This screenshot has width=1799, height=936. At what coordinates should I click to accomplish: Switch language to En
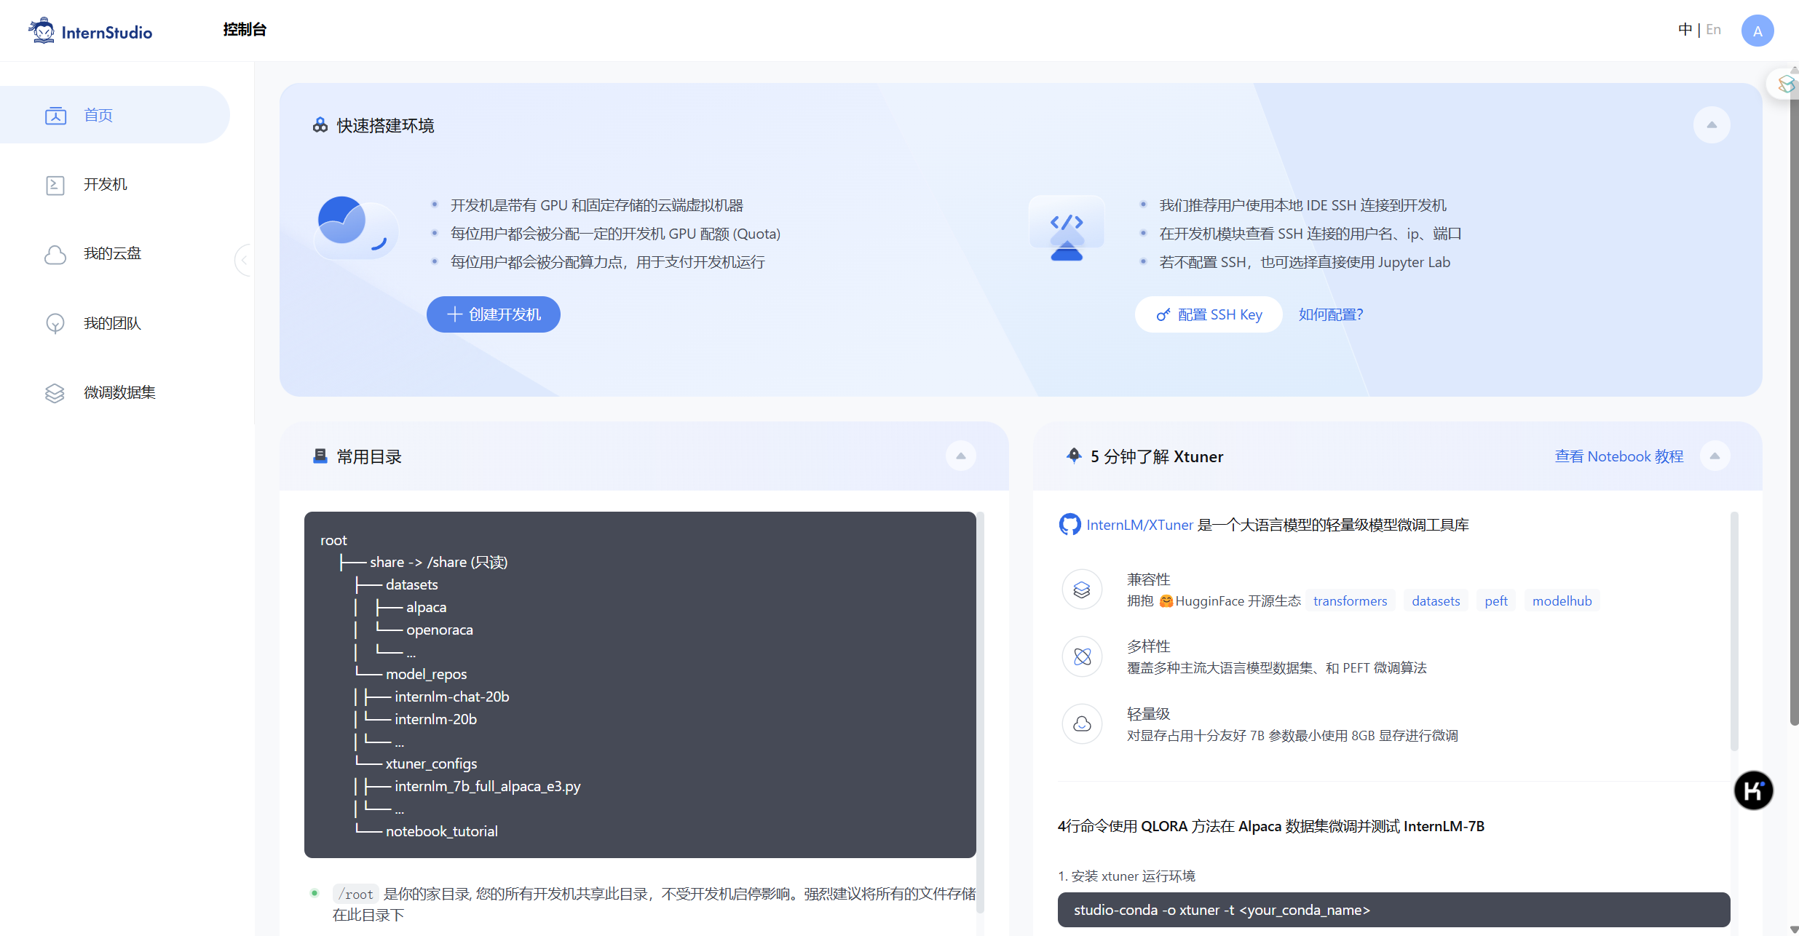click(x=1714, y=30)
